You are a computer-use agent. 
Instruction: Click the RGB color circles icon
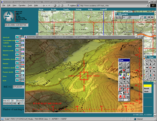pyautogui.click(x=120, y=74)
